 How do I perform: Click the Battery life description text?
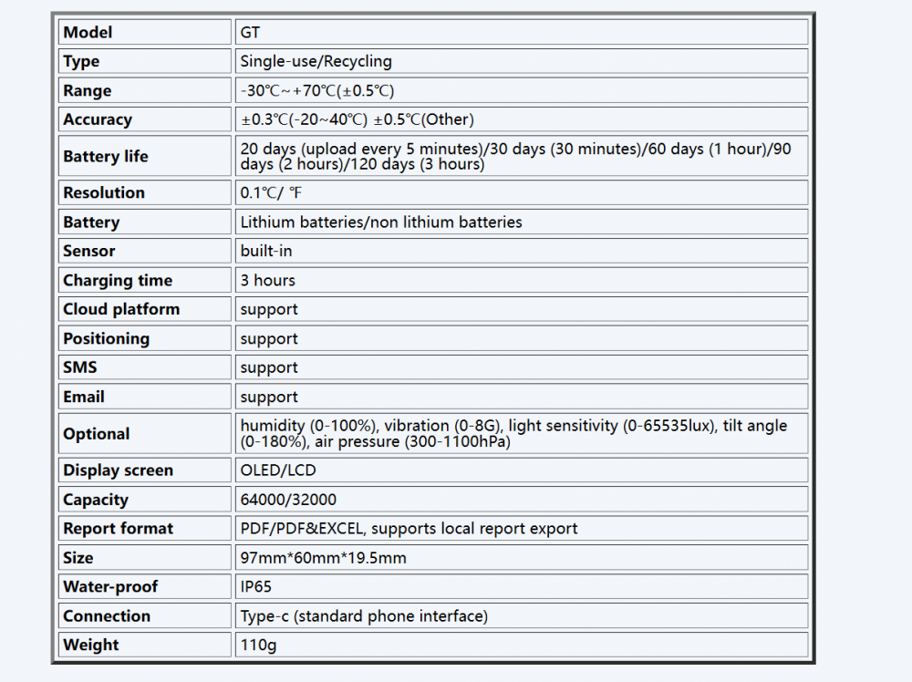click(x=515, y=156)
